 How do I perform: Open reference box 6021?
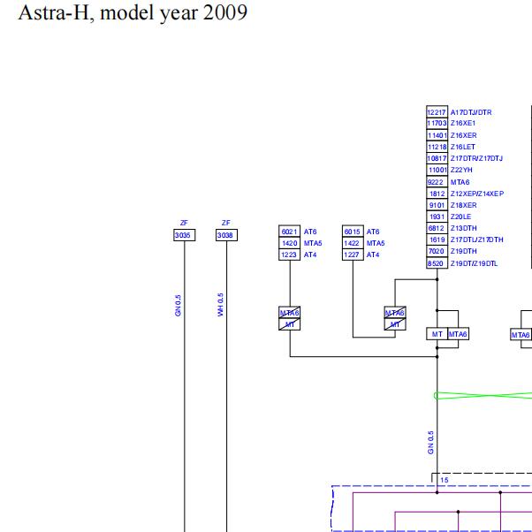[x=289, y=232]
